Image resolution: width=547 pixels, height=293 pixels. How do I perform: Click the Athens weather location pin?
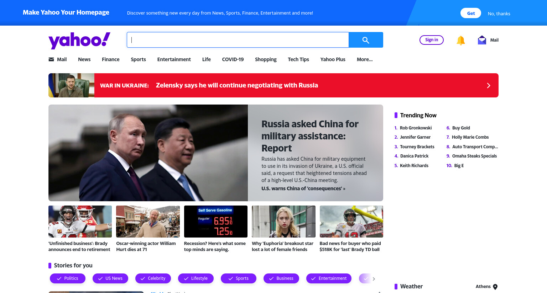point(495,287)
